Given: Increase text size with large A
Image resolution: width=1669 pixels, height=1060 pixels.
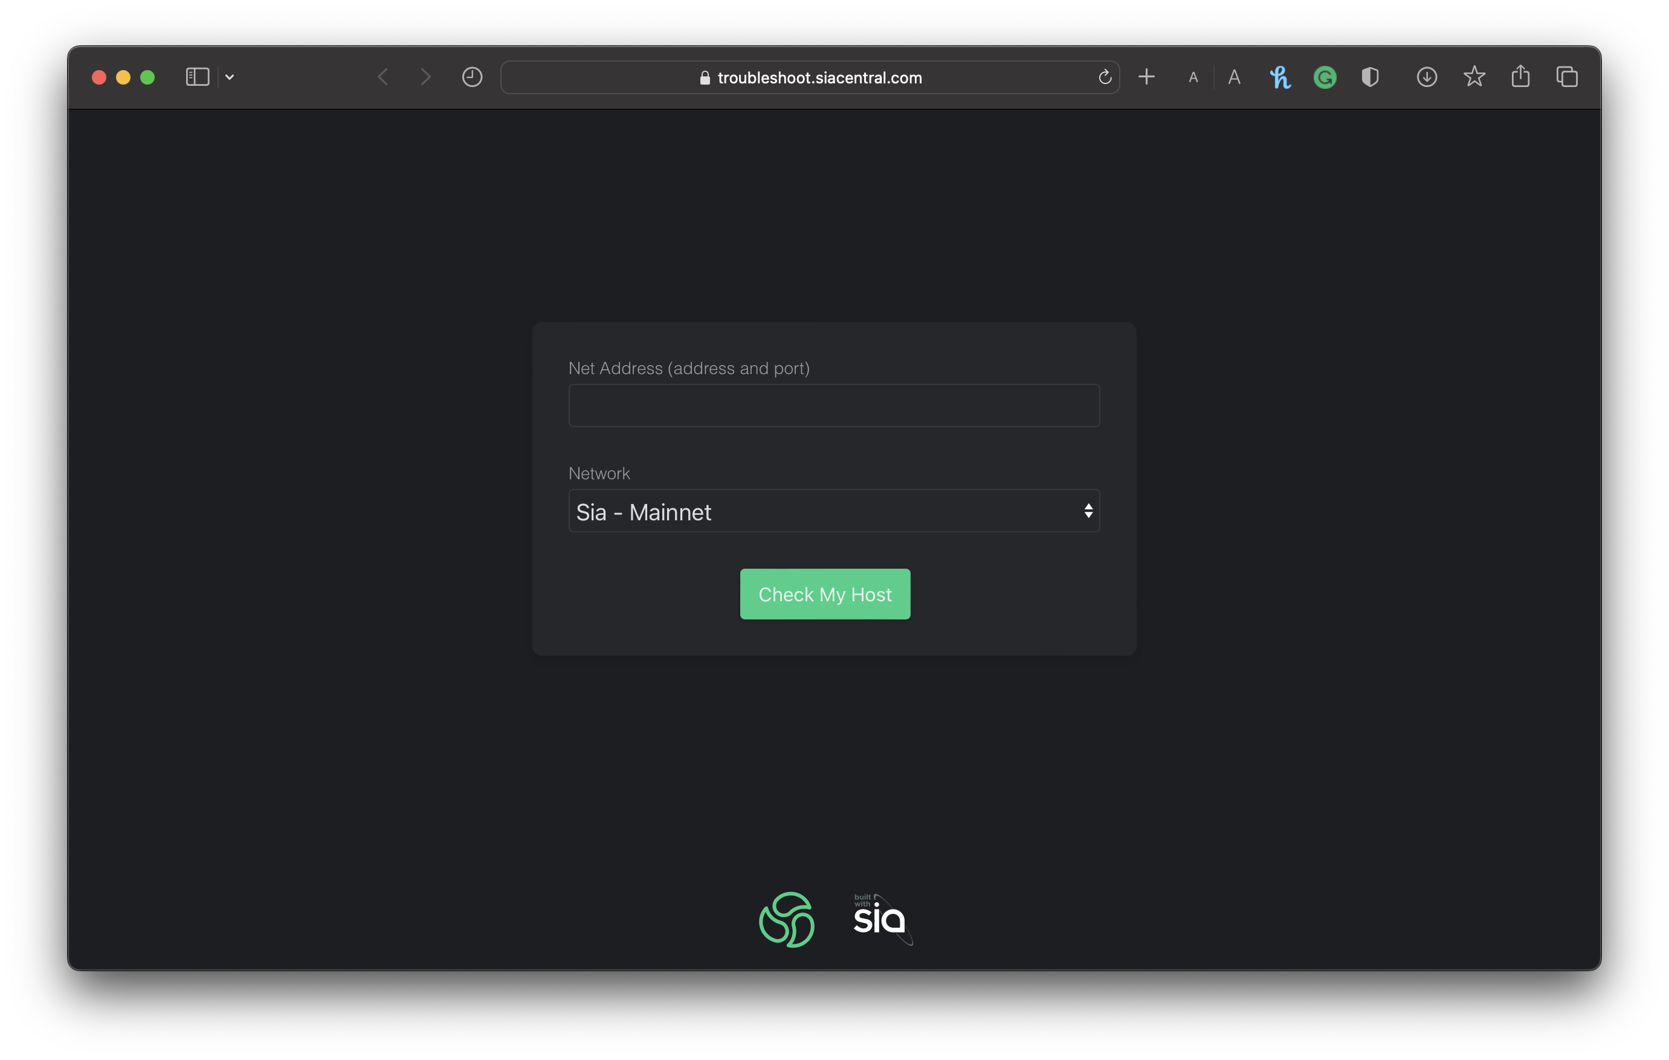Looking at the screenshot, I should click(x=1235, y=77).
